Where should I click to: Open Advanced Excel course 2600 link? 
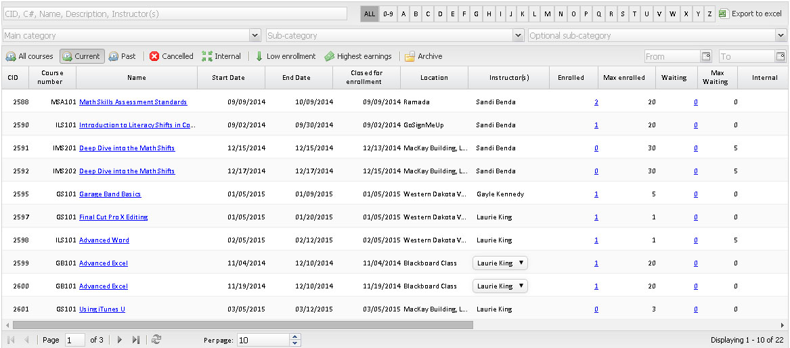click(x=104, y=286)
